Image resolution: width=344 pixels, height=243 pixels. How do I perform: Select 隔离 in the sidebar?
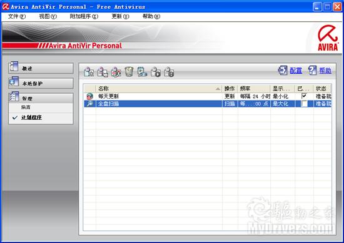click(x=26, y=107)
